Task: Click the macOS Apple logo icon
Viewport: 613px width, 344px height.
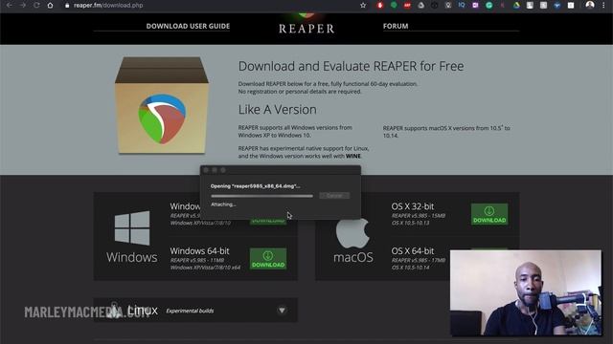Action: point(353,233)
